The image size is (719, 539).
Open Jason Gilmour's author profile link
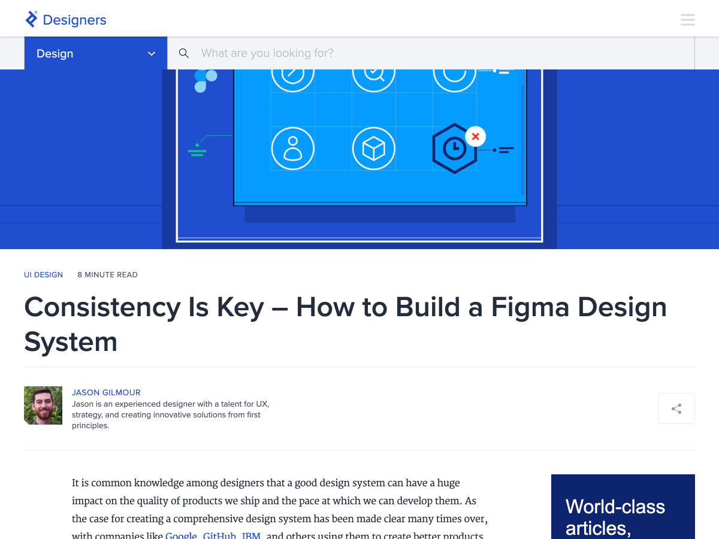tap(106, 393)
